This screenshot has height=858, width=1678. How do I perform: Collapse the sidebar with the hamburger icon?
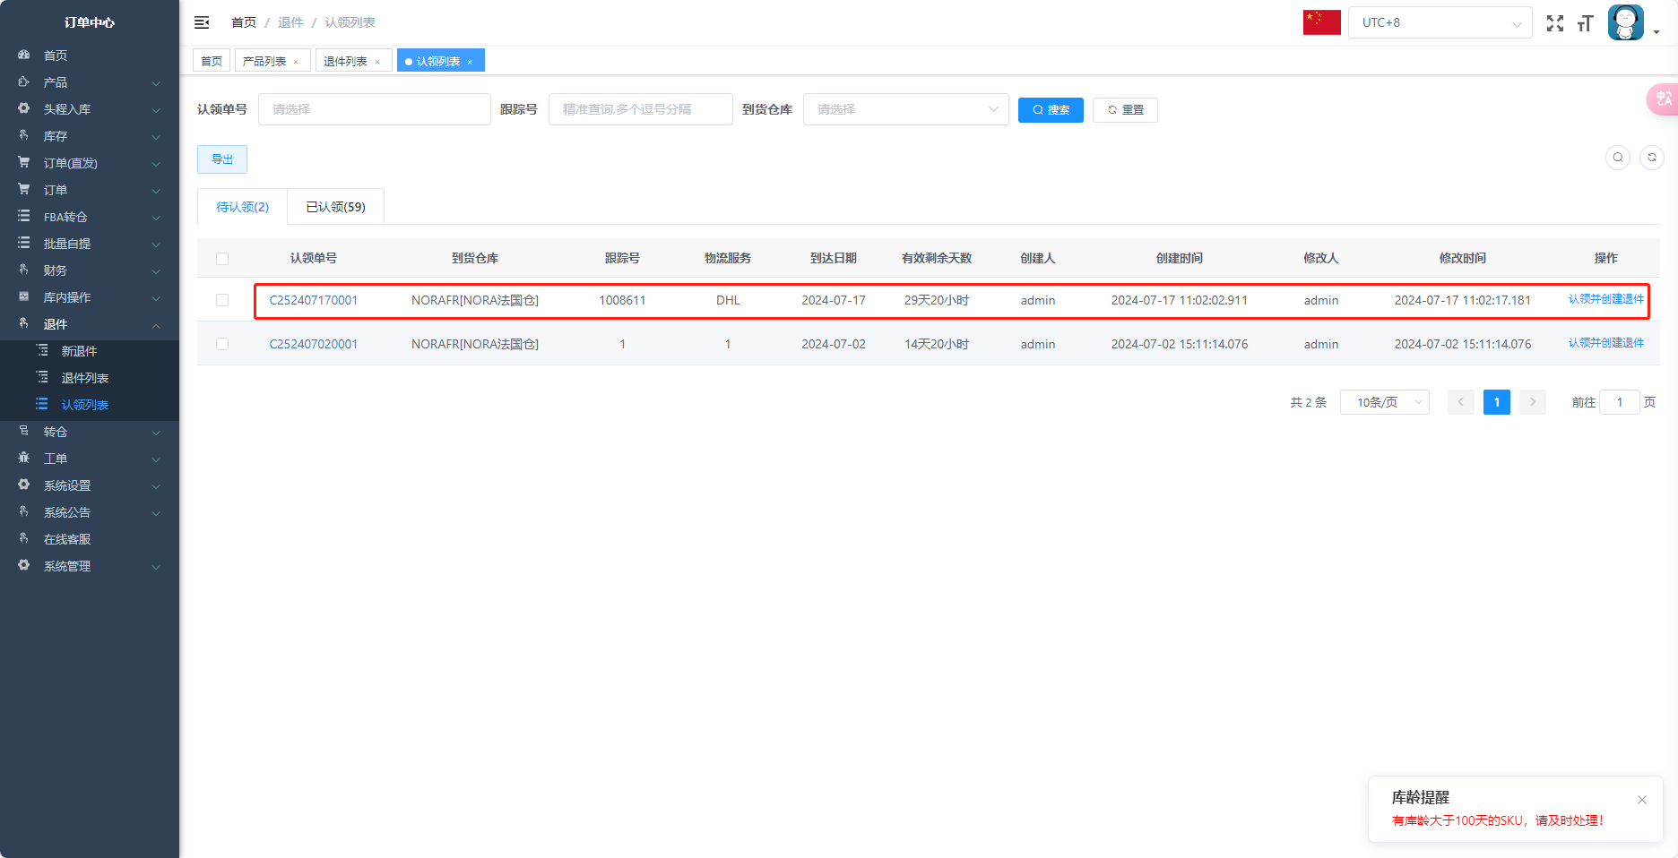coord(202,22)
